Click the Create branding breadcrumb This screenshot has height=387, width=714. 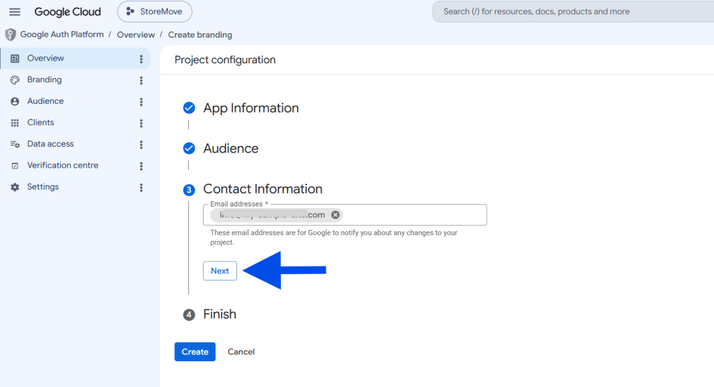point(200,35)
